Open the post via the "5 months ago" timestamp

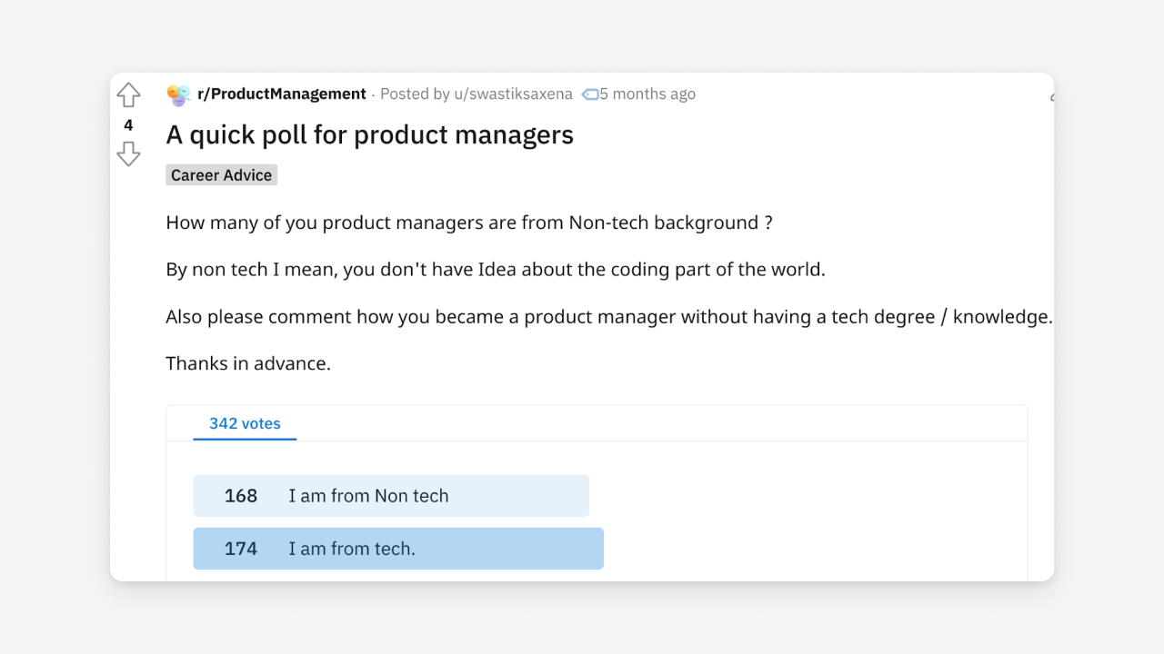point(647,94)
